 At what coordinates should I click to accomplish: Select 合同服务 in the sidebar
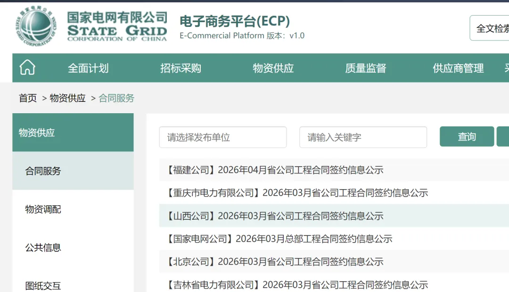click(41, 171)
